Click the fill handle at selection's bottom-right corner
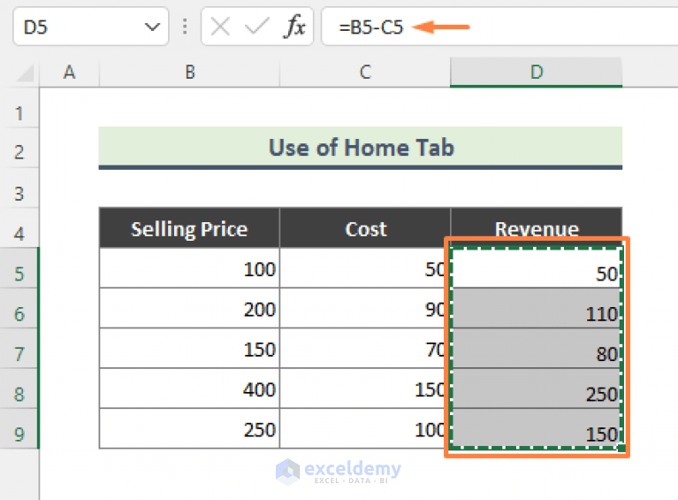Image resolution: width=678 pixels, height=500 pixels. pyautogui.click(x=621, y=449)
